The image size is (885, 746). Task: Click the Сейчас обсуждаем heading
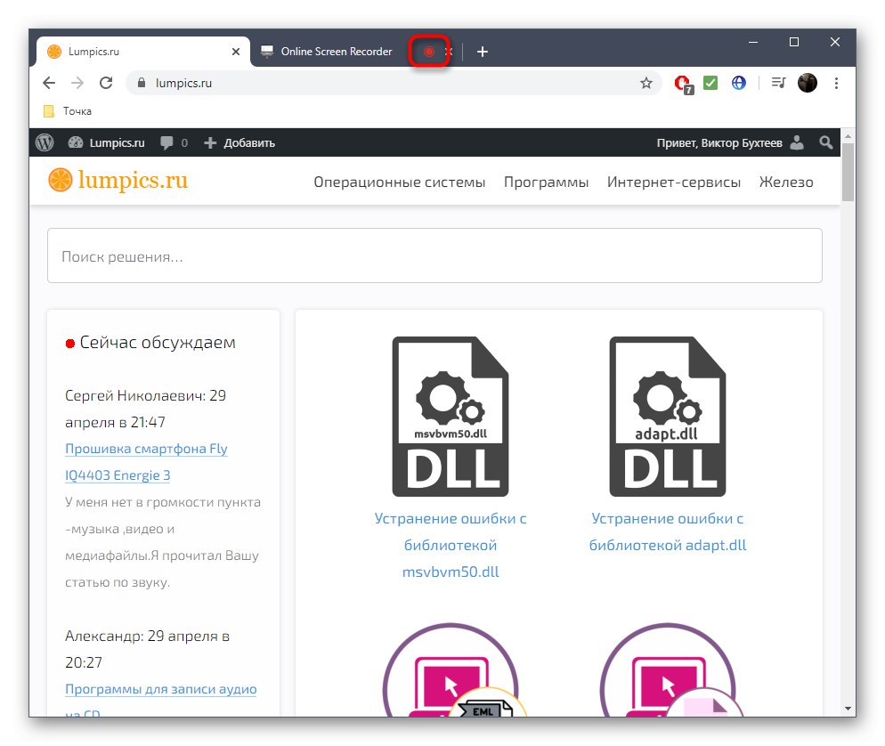(x=158, y=343)
